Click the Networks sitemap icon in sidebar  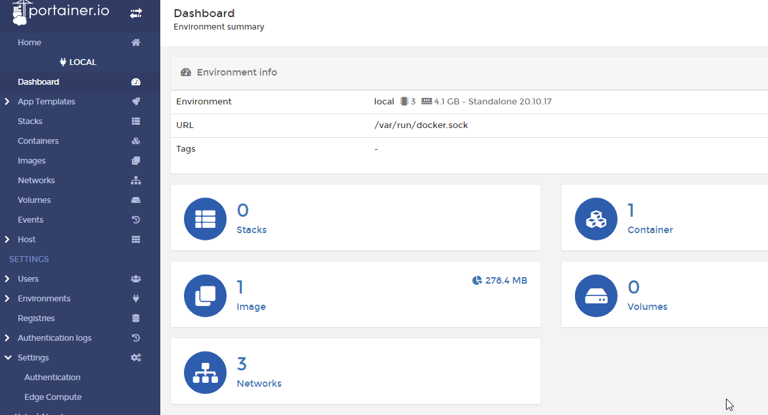[136, 180]
